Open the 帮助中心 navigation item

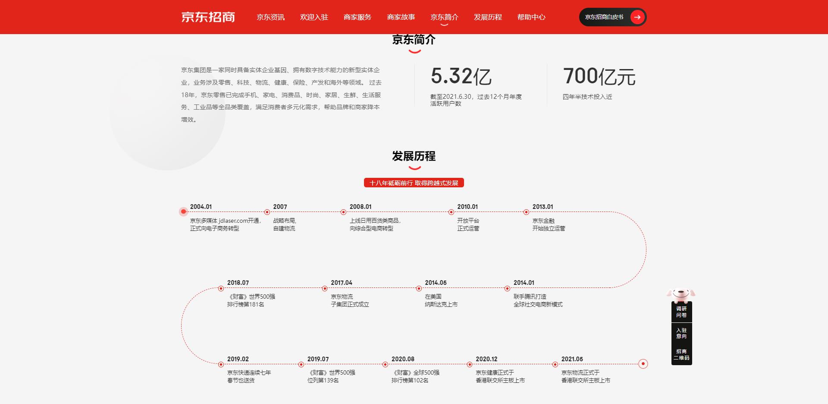click(x=531, y=17)
